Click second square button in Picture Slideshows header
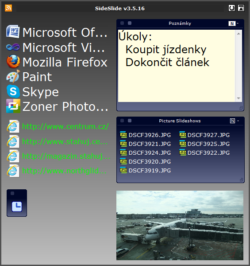Screen dimensions: 250x266 pos(130,121)
